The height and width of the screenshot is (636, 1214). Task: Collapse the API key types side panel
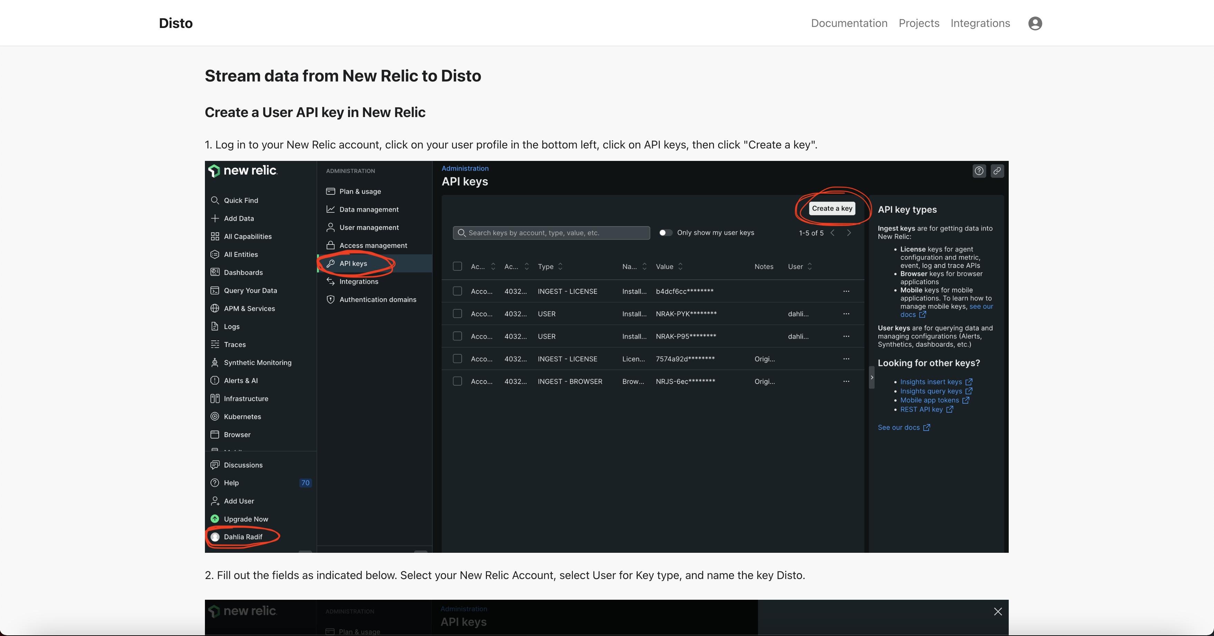[x=872, y=377]
